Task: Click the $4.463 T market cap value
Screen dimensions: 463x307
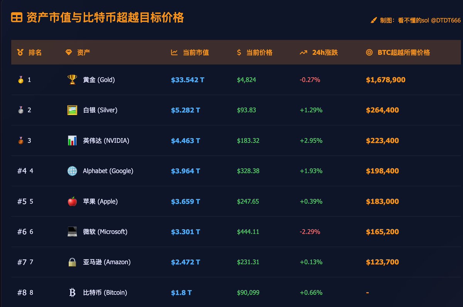Action: coord(186,141)
